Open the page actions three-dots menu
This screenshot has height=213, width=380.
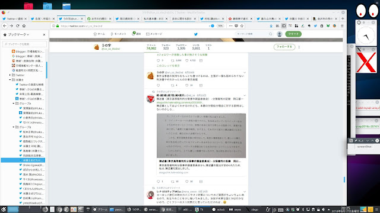point(230,26)
